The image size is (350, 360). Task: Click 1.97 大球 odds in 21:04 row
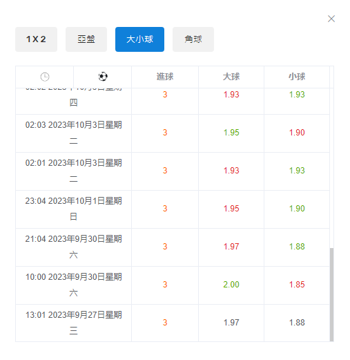[231, 247]
